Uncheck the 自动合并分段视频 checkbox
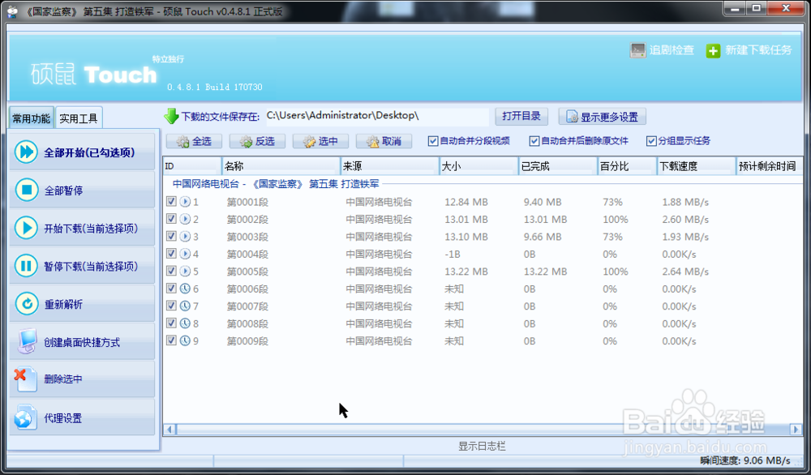 433,140
